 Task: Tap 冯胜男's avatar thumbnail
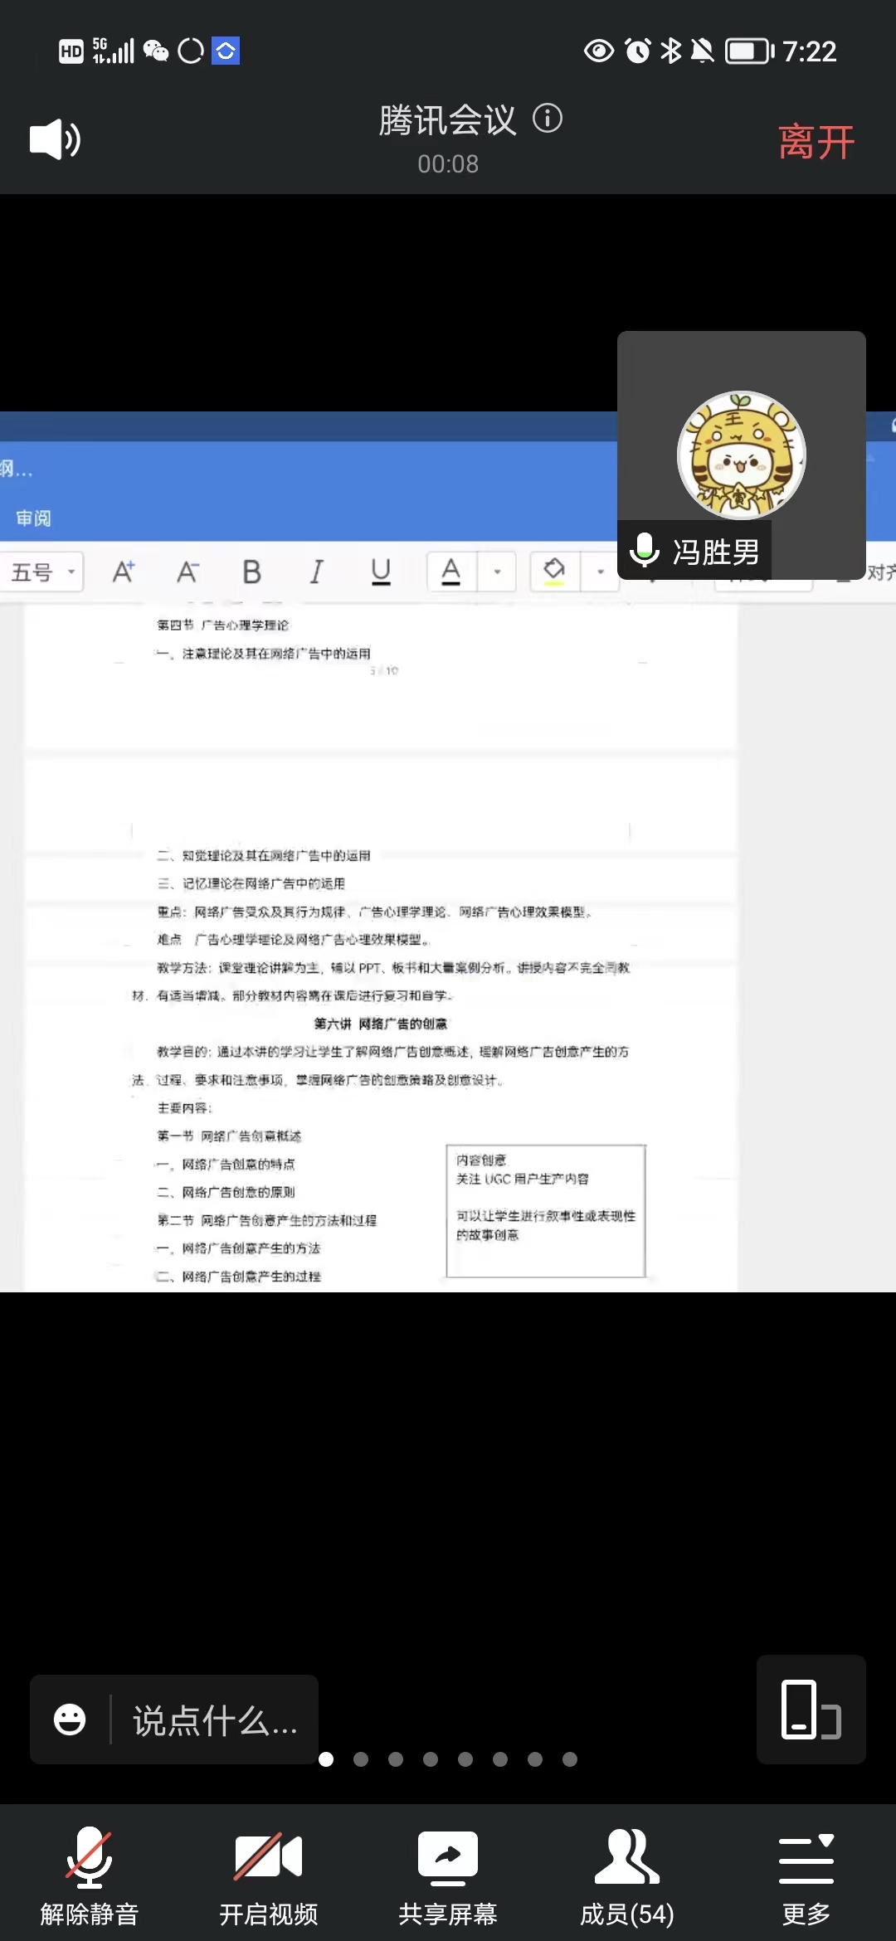(741, 455)
